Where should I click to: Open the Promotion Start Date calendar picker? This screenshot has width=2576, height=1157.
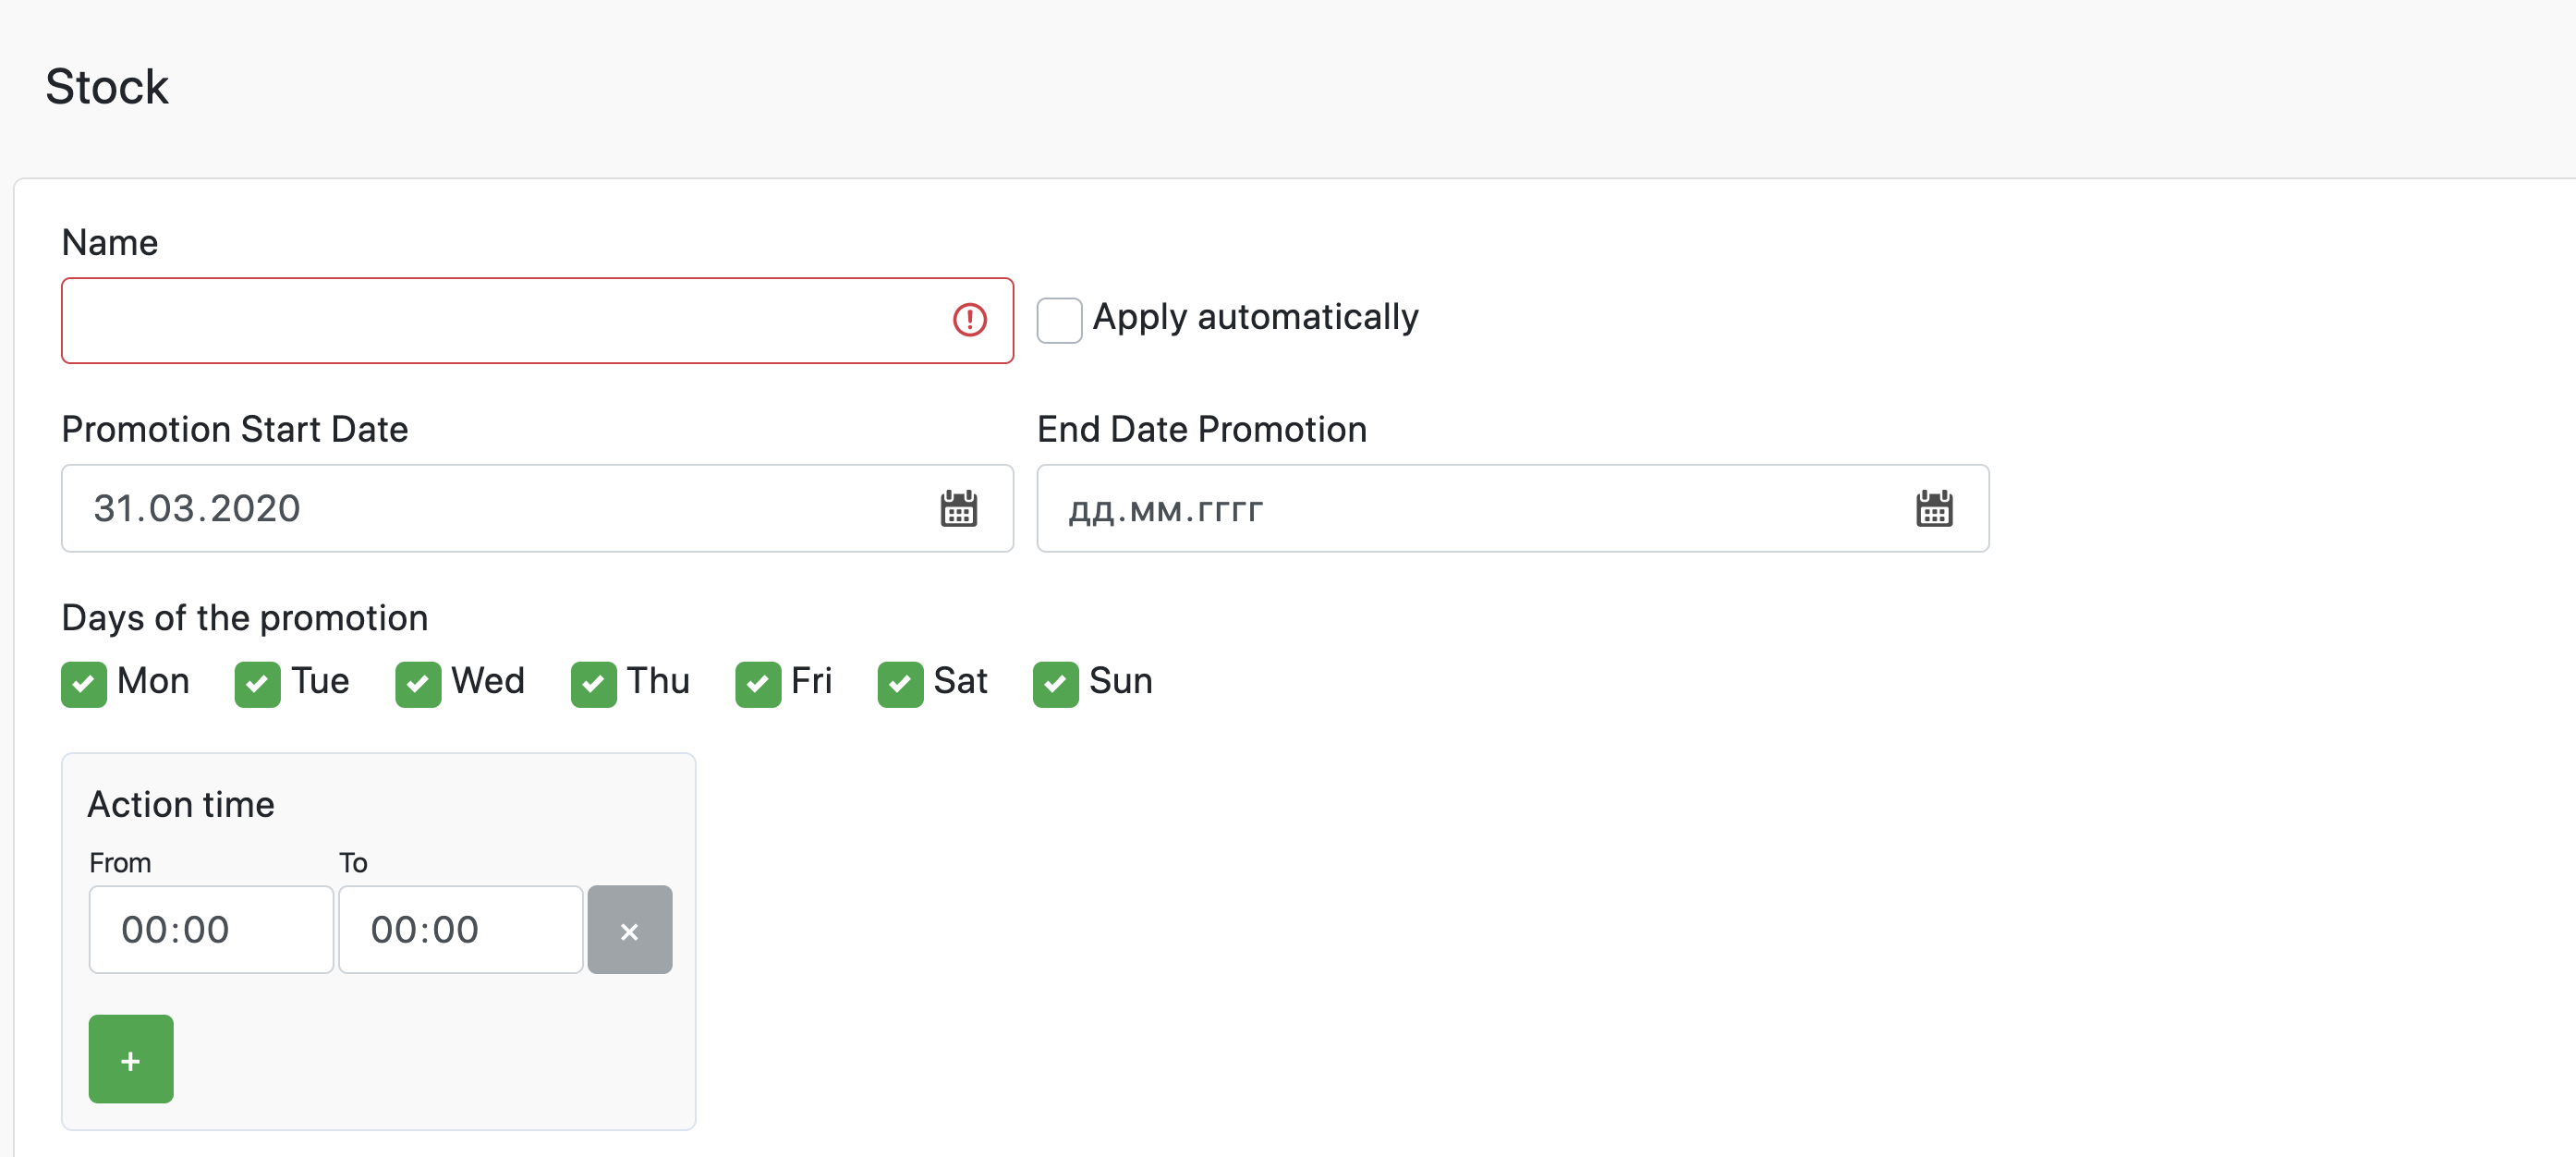[958, 508]
